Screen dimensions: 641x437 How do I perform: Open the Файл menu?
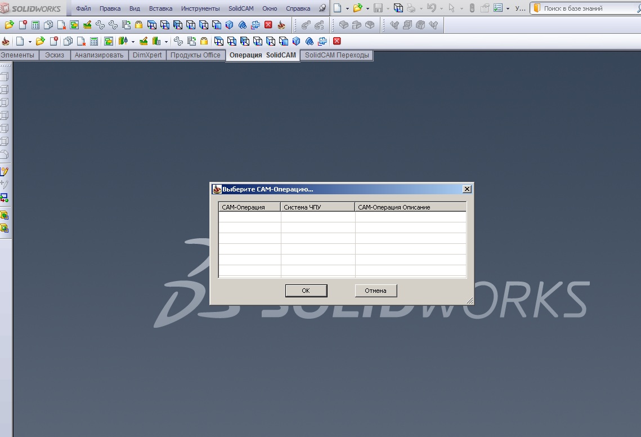(83, 8)
